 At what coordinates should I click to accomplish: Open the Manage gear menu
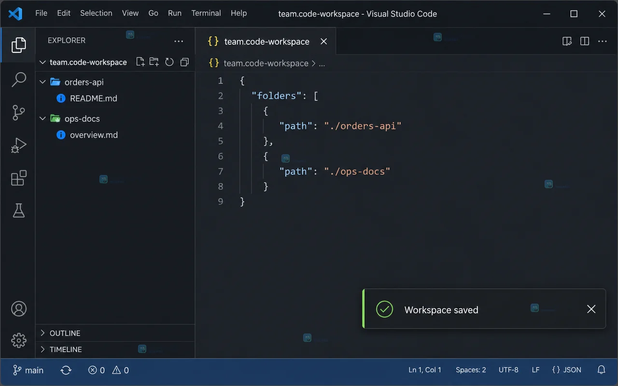click(18, 341)
